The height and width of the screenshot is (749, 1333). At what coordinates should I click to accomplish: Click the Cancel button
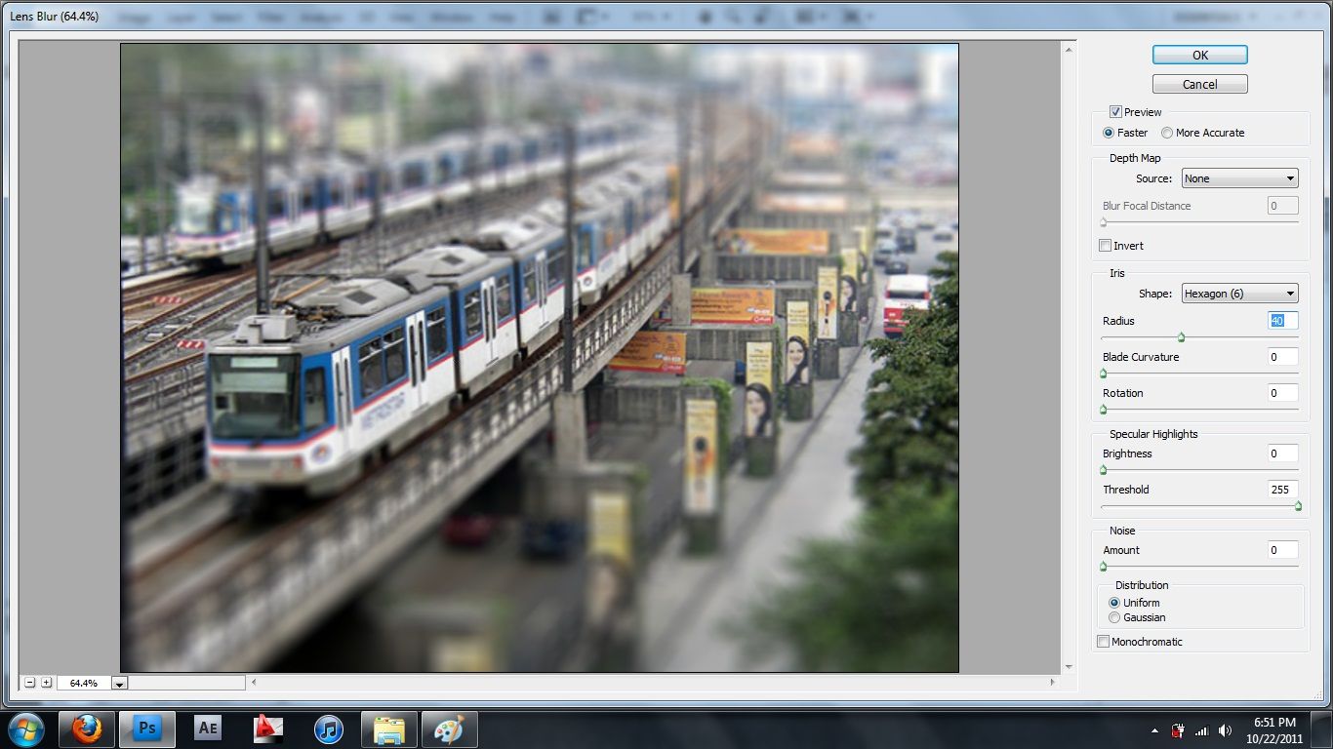(x=1199, y=84)
